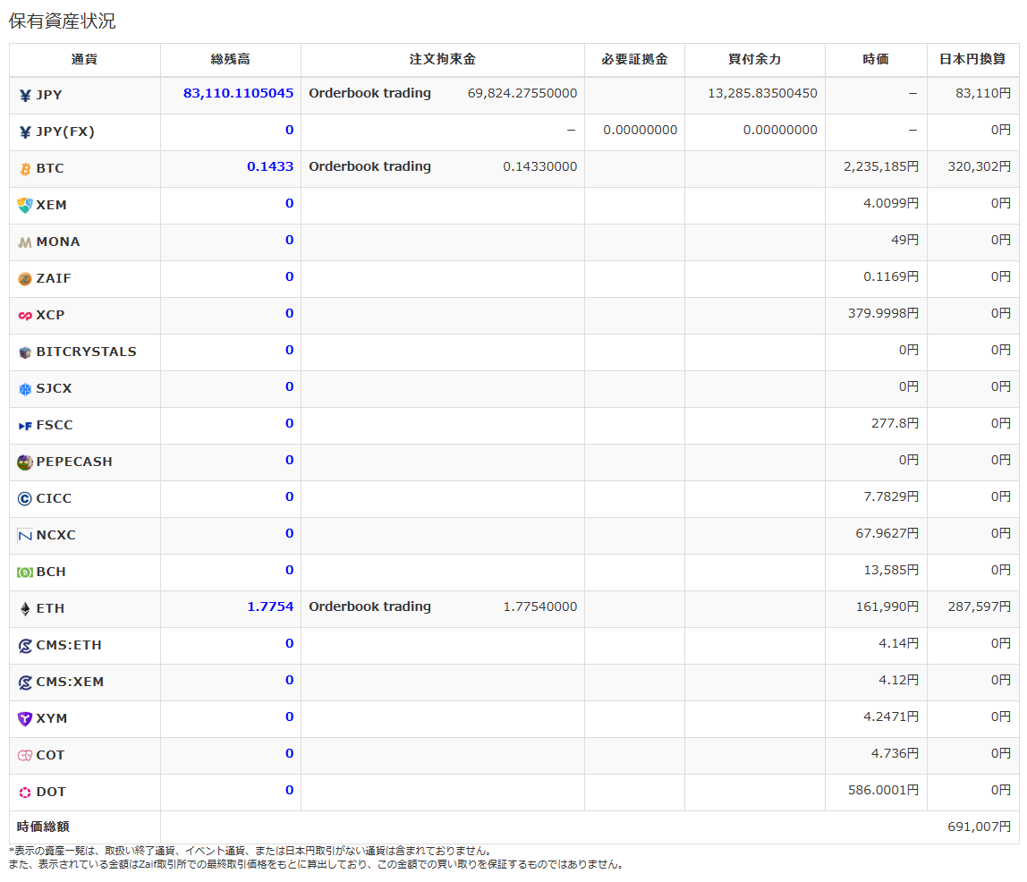Viewport: 1027px width, 882px height.
Task: Click the 総残高 column header
Action: click(231, 60)
